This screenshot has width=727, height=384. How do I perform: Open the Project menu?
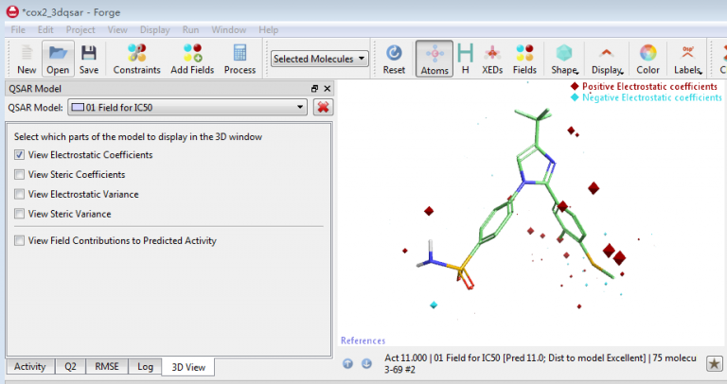pyautogui.click(x=81, y=30)
